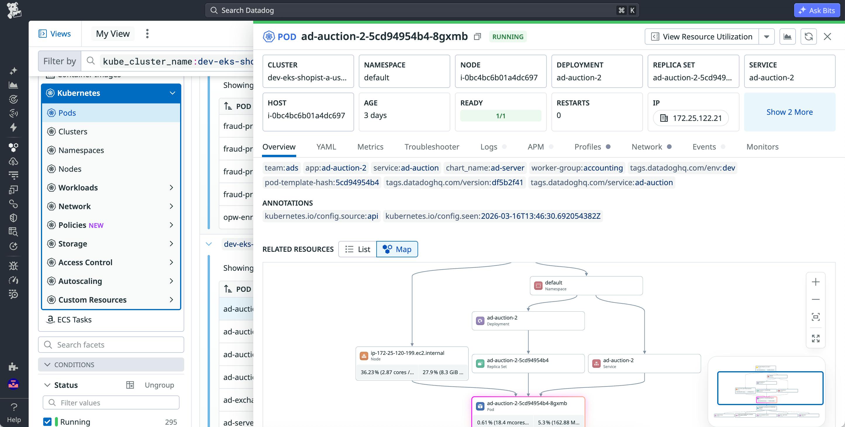Click the area chart icon near View Resource Utilization

788,37
